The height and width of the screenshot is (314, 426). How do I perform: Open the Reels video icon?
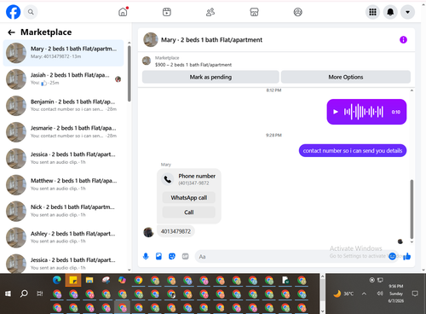(x=167, y=12)
